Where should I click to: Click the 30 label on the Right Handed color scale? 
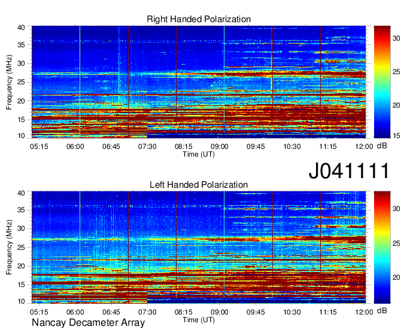click(x=396, y=39)
